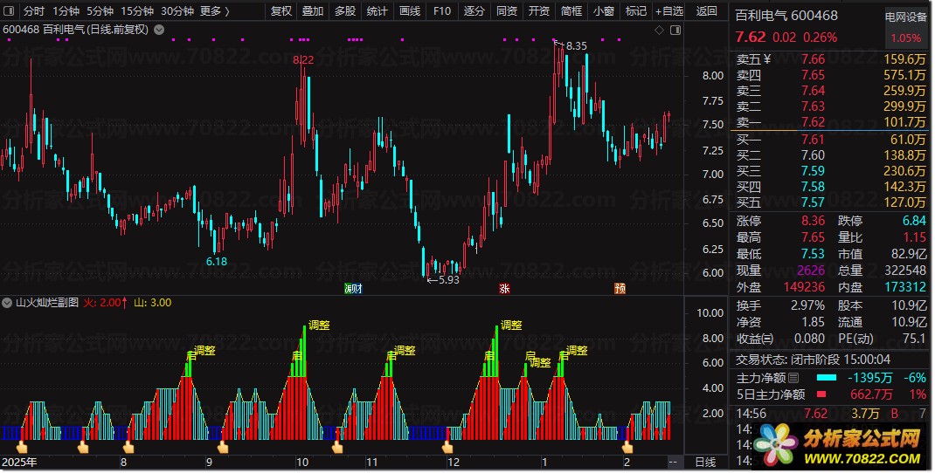Add stock via the +自选 button

(x=669, y=11)
